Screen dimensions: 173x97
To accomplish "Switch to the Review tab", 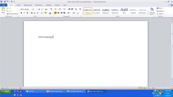I will 57,5.
